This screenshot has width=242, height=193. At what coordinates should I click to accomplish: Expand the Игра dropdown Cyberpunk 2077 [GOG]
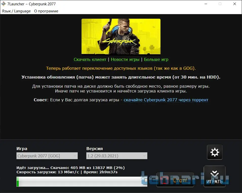pyautogui.click(x=47, y=156)
